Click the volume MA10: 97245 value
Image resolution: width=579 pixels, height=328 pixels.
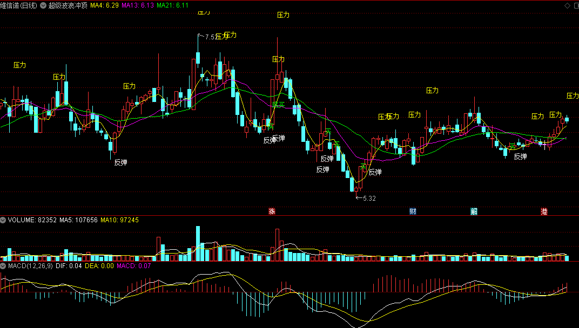pyautogui.click(x=120, y=220)
